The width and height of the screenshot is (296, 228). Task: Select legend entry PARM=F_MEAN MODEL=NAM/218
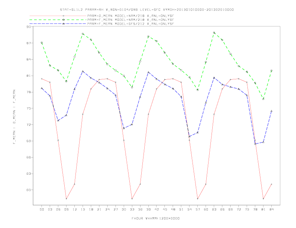click(130, 20)
